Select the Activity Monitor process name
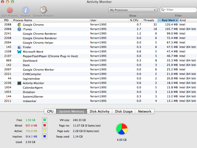This screenshot has width=197, height=148. click(33, 83)
